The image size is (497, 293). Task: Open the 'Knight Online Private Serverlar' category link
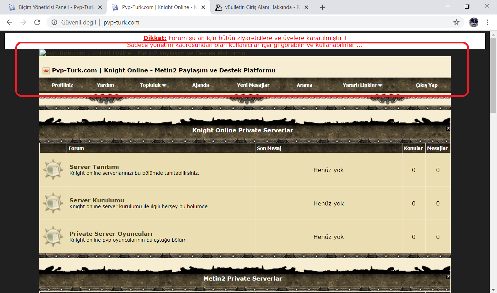(x=243, y=130)
